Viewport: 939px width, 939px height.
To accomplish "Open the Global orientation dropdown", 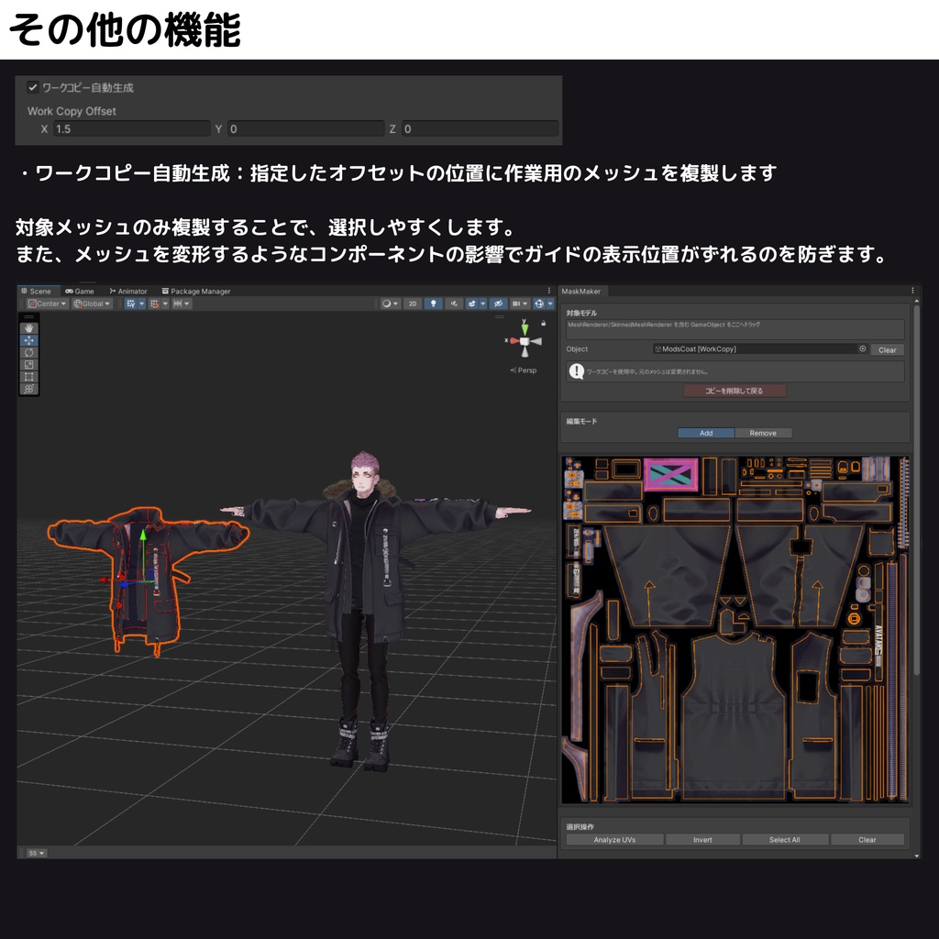I will pyautogui.click(x=92, y=304).
